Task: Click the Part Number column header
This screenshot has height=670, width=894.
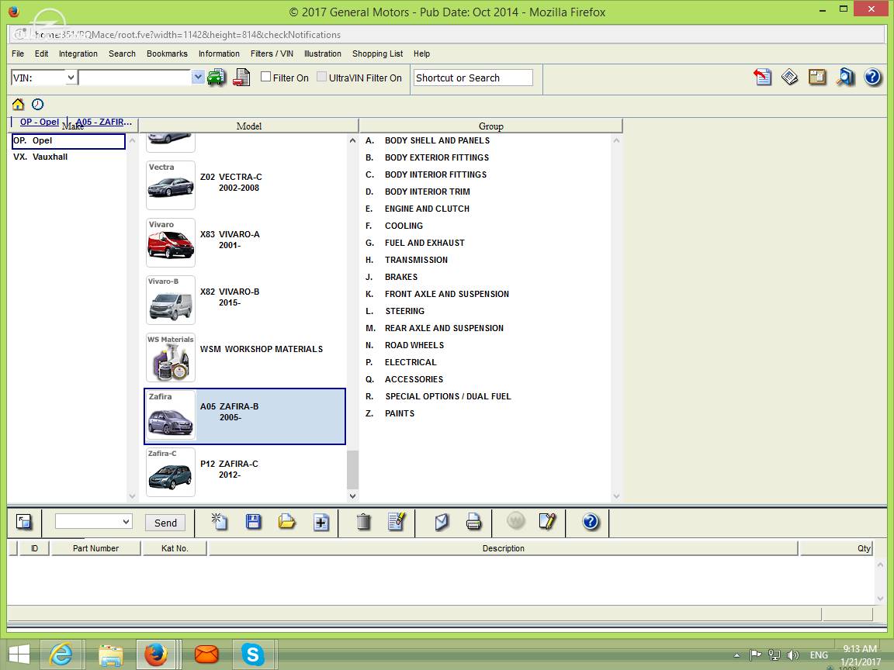Action: tap(95, 548)
